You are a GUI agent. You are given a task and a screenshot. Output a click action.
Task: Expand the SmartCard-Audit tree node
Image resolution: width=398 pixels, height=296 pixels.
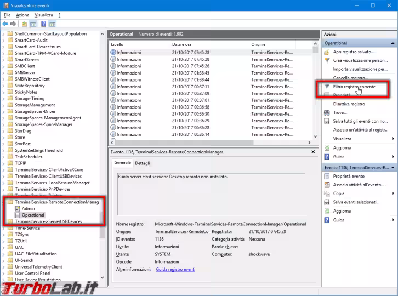[3, 41]
